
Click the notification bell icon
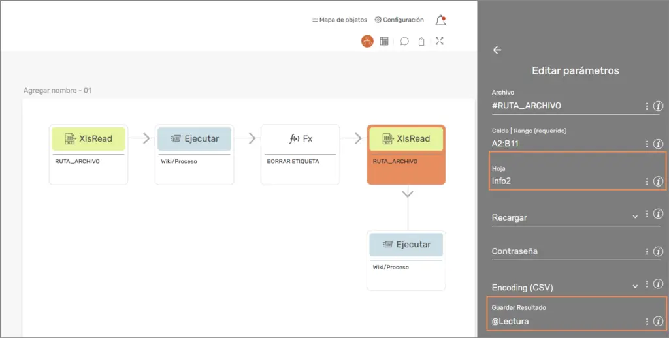pos(441,20)
